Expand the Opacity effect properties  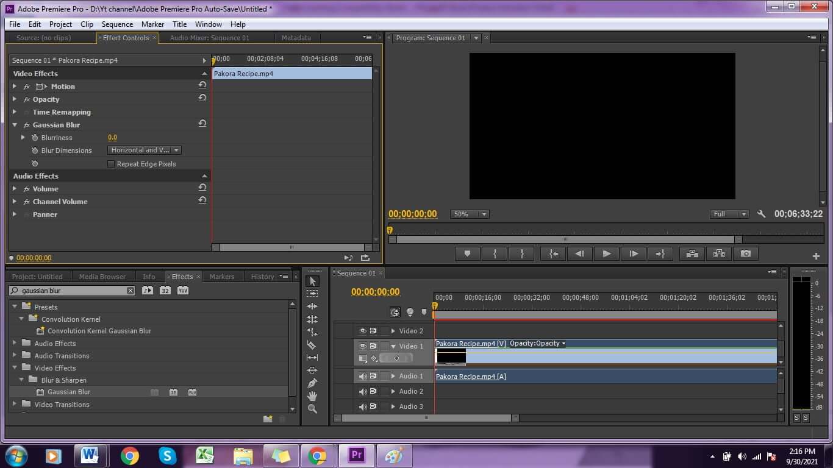(15, 99)
